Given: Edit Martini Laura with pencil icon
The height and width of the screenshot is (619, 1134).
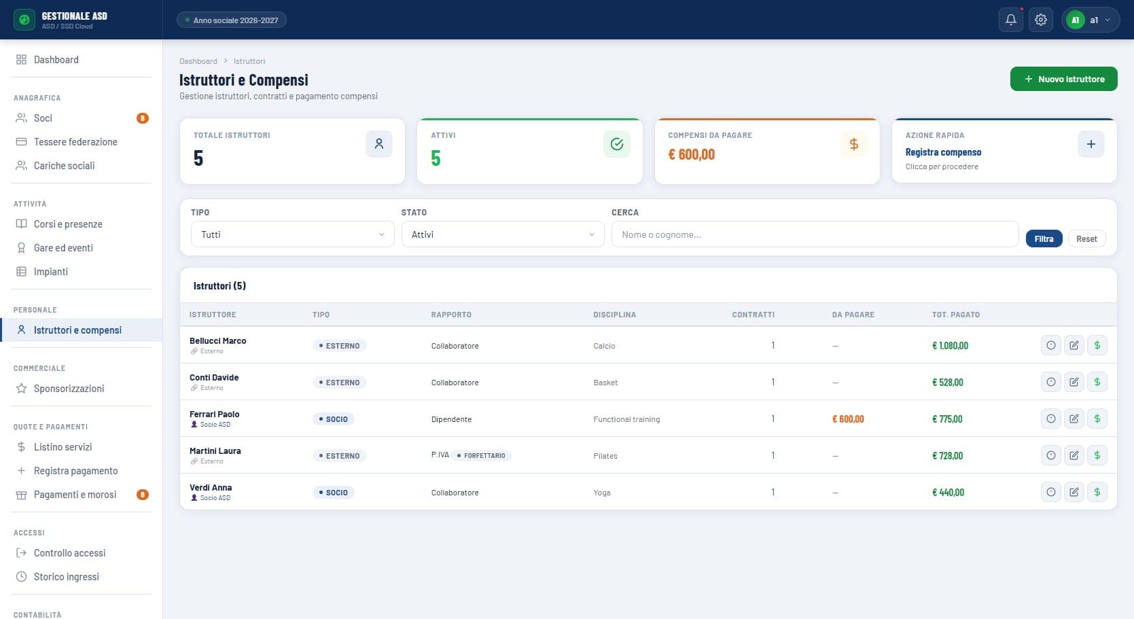Looking at the screenshot, I should tap(1074, 455).
